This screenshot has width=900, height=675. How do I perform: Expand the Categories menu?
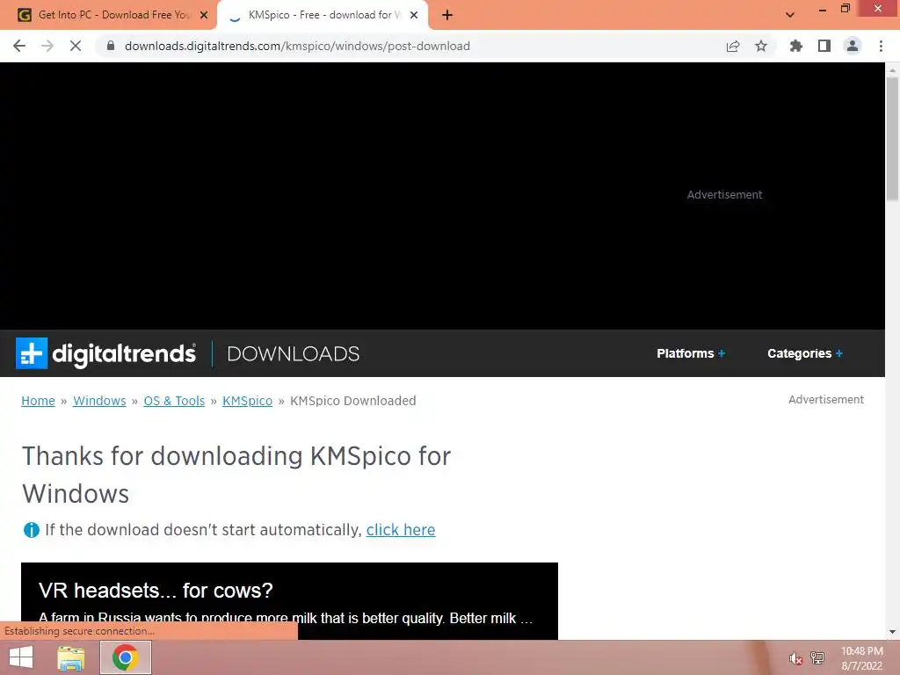point(805,353)
